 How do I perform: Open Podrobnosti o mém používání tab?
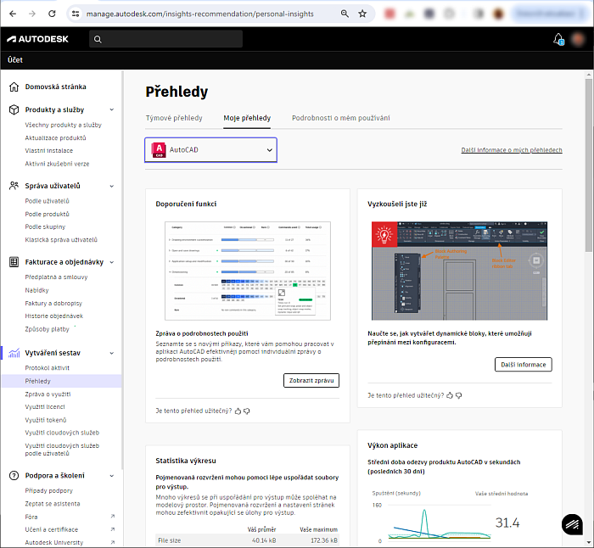pos(340,118)
